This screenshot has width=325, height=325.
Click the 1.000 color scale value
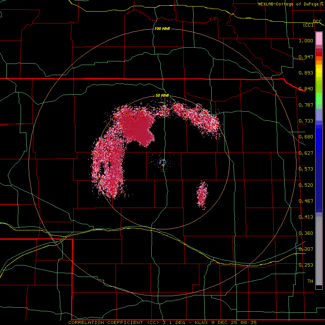click(x=306, y=40)
